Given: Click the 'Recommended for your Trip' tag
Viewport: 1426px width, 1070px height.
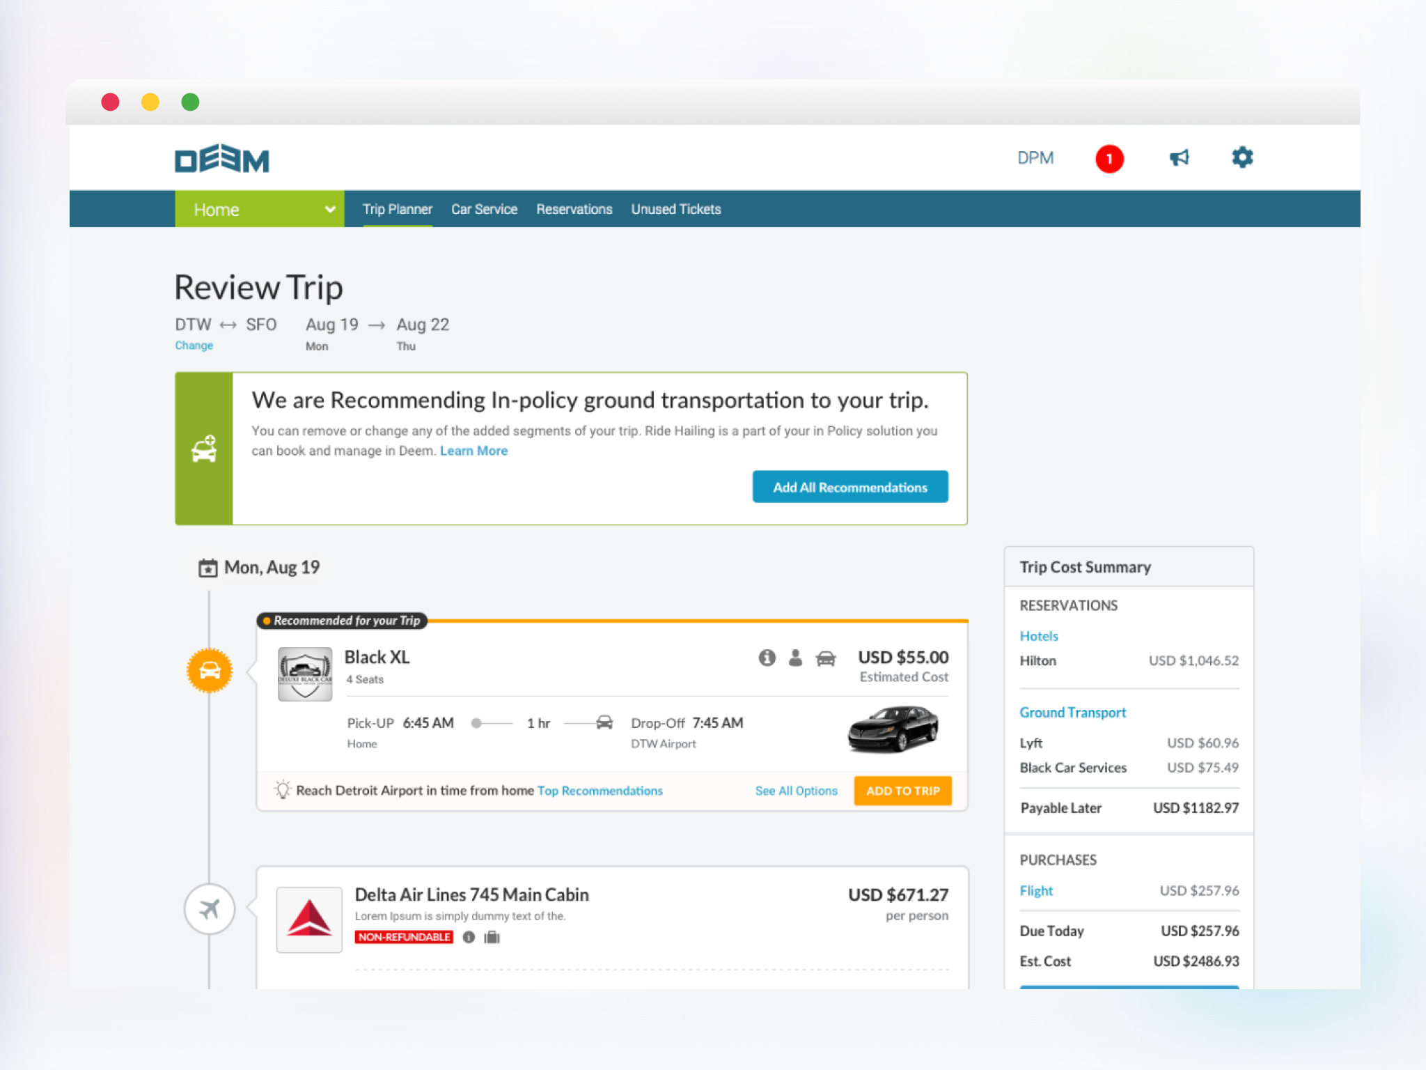Looking at the screenshot, I should (x=342, y=620).
